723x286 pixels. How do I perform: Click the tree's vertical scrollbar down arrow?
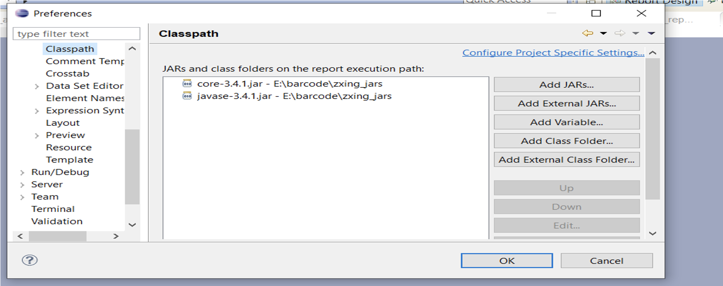click(132, 225)
